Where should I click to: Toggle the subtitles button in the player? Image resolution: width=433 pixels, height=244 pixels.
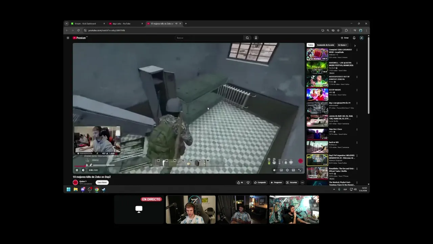tap(281, 170)
